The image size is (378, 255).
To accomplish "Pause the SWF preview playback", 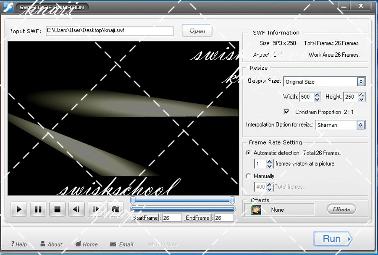I will click(x=38, y=209).
